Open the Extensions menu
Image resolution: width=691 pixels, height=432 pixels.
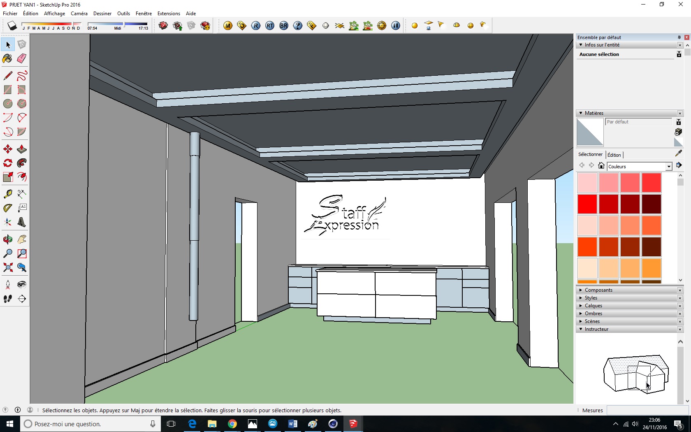coord(169,14)
